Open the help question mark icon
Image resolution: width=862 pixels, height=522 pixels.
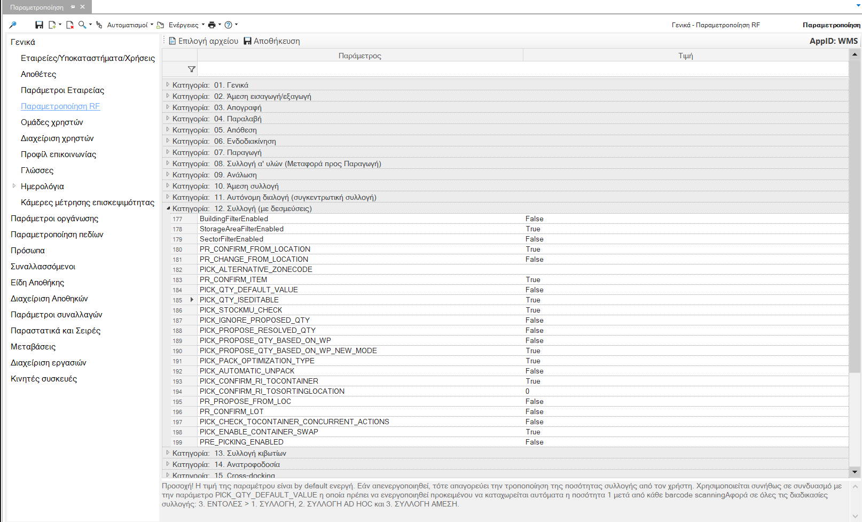point(229,25)
